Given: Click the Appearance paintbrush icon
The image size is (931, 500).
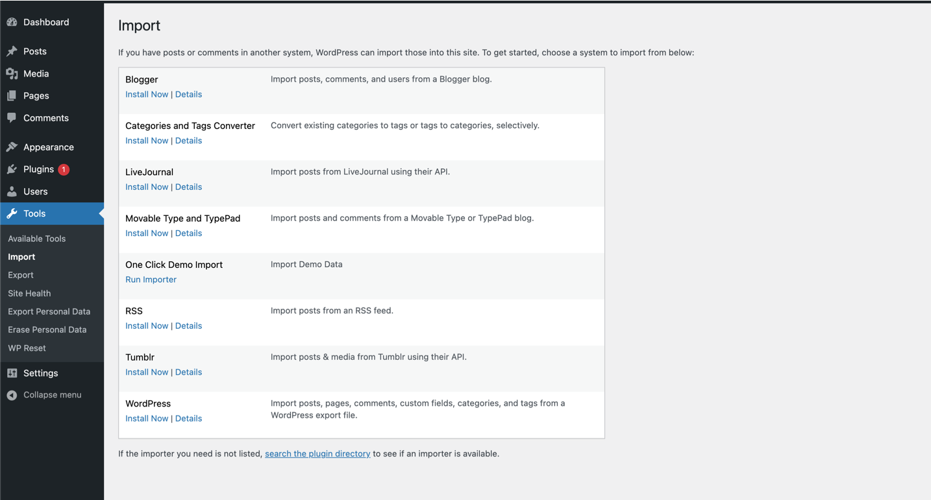Looking at the screenshot, I should tap(12, 147).
